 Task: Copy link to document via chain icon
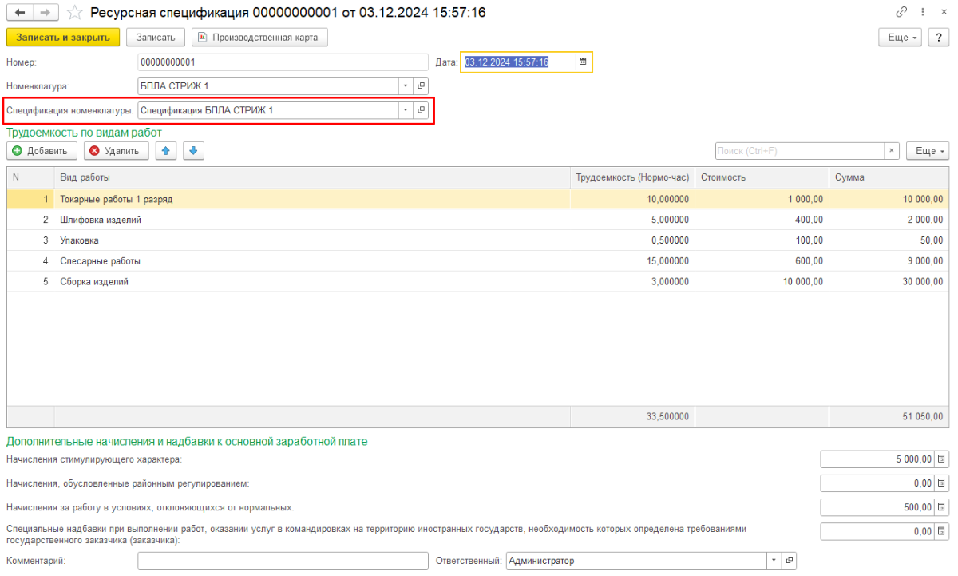[x=901, y=13]
